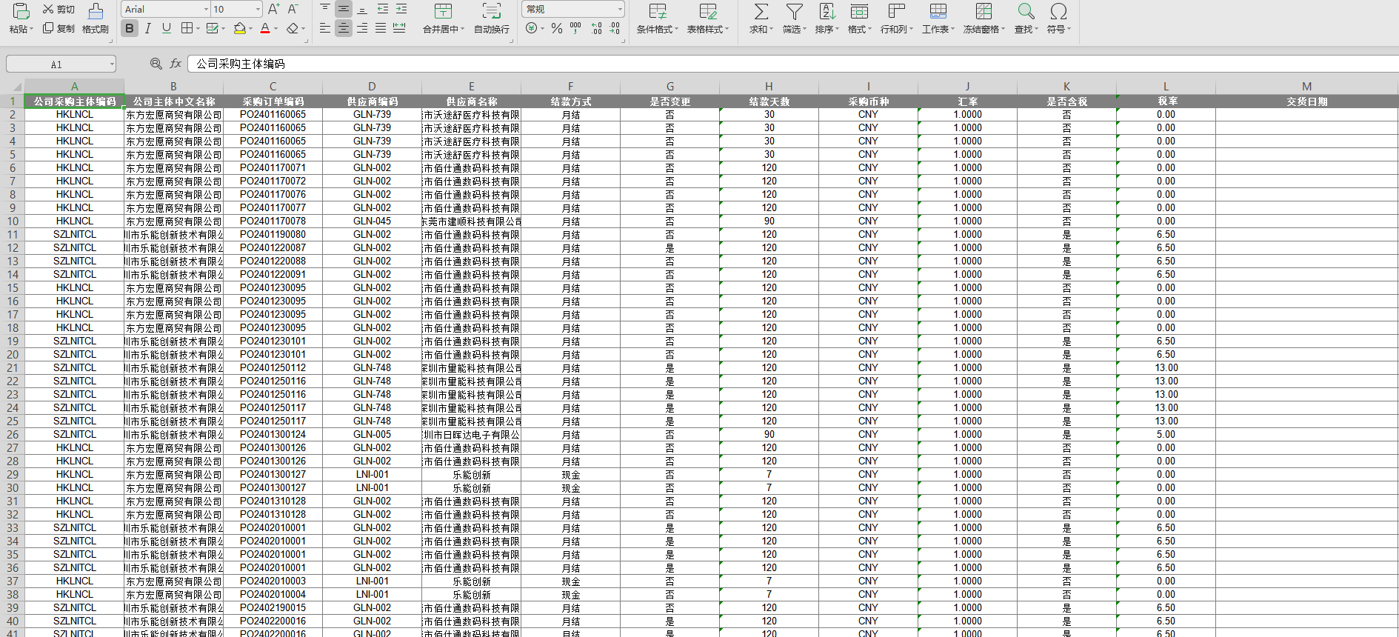Click the Copy (复制) button
The height and width of the screenshot is (637, 1399).
tap(59, 28)
